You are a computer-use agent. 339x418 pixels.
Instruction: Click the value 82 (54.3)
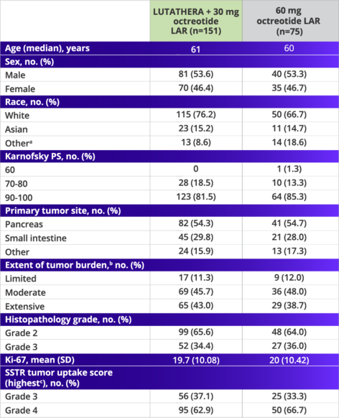tap(196, 223)
